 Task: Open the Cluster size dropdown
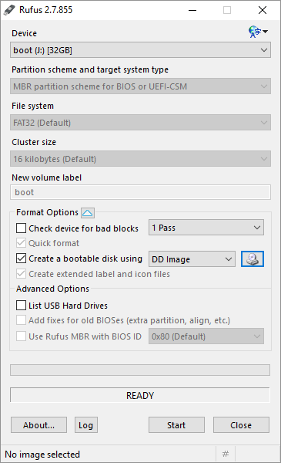click(x=140, y=159)
